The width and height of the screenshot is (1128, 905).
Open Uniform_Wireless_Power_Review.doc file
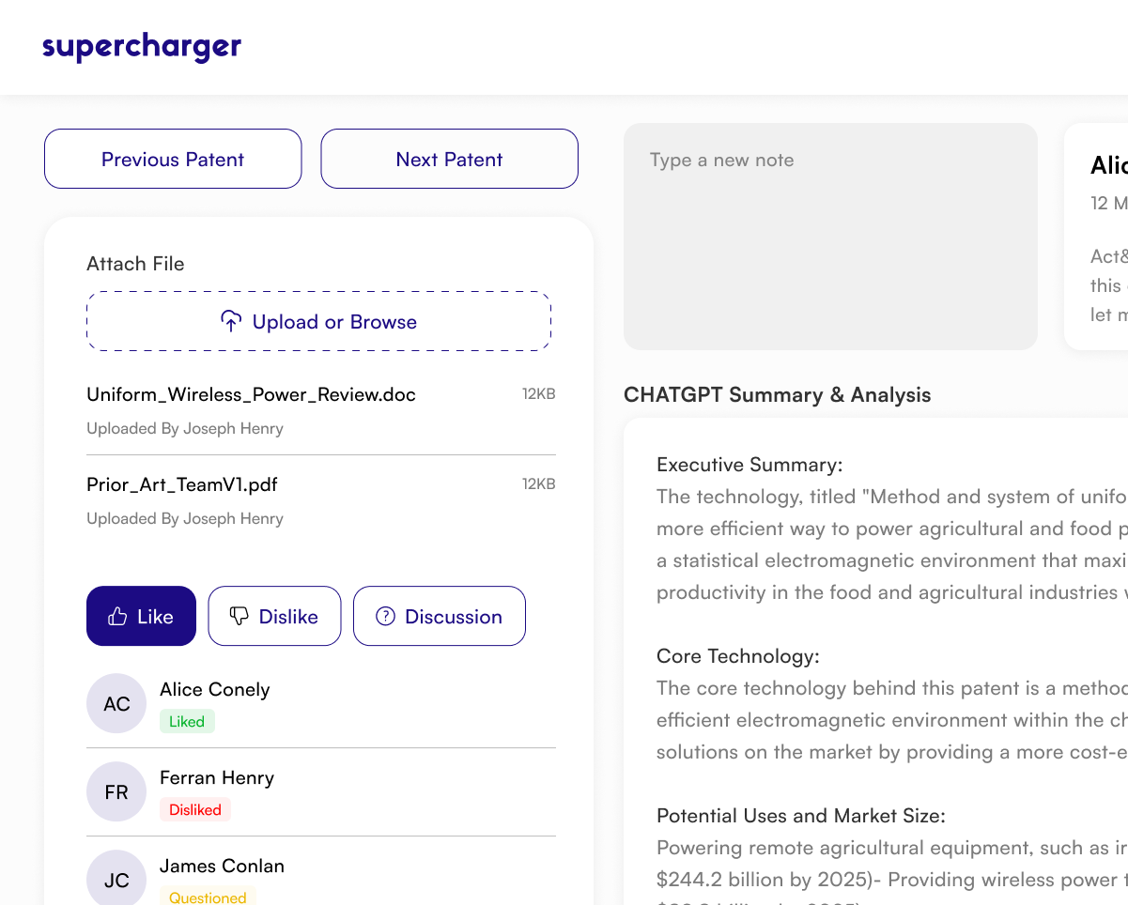tap(251, 394)
